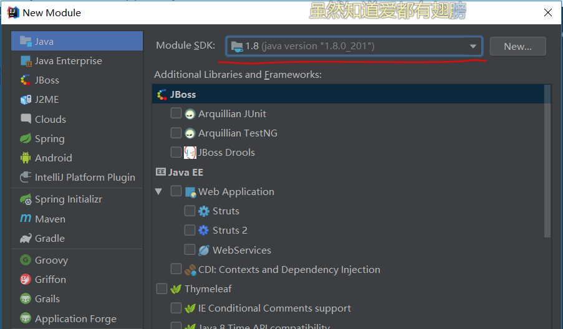Click the CDI coffee beans icon
Screen dimensions: 563x329
190,269
